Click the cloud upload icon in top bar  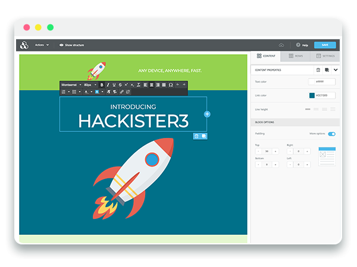click(x=281, y=45)
